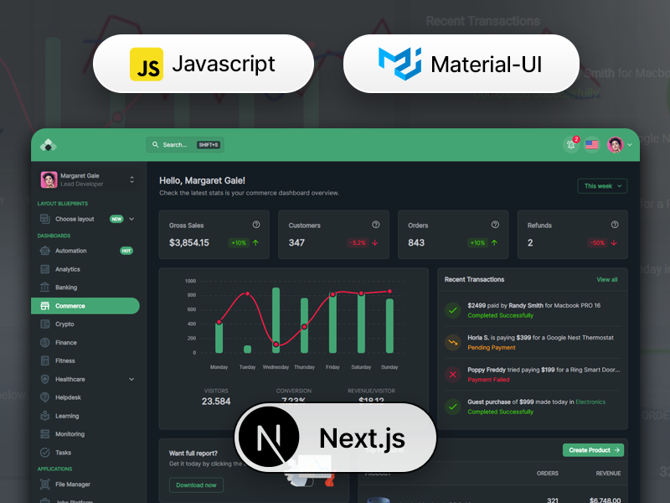Open the This week period dropdown
The height and width of the screenshot is (503, 670).
[602, 186]
